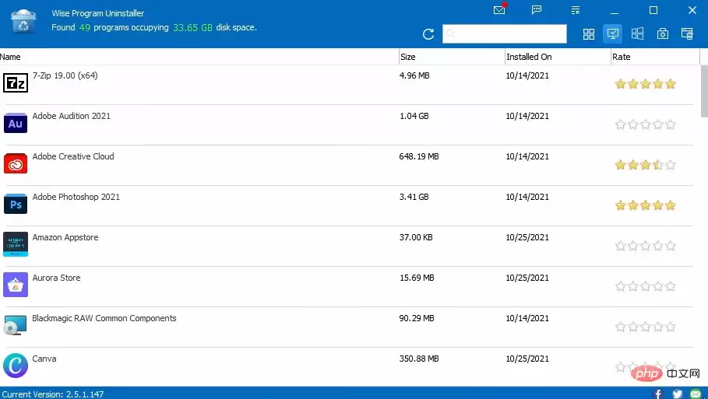Click the Canva name text
Screen dimensions: 708x399
click(x=44, y=359)
